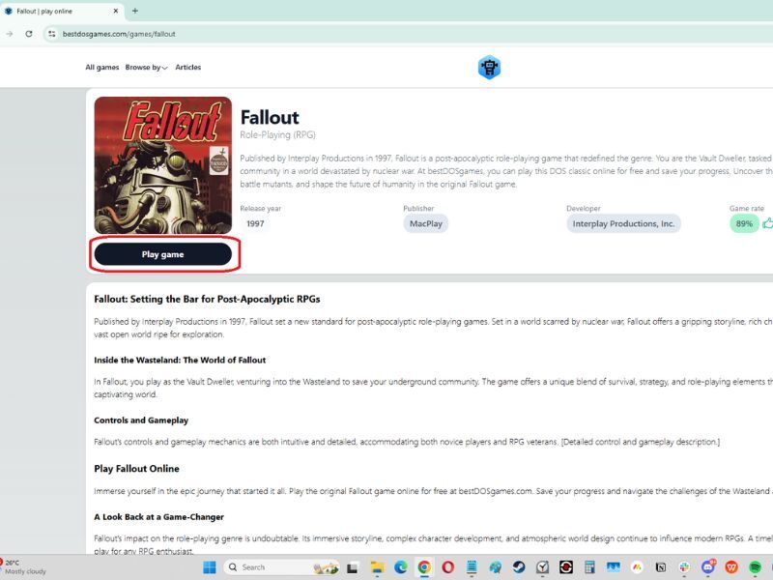This screenshot has height=580, width=773.
Task: Click the Fallout box art thumbnail
Action: 162,165
